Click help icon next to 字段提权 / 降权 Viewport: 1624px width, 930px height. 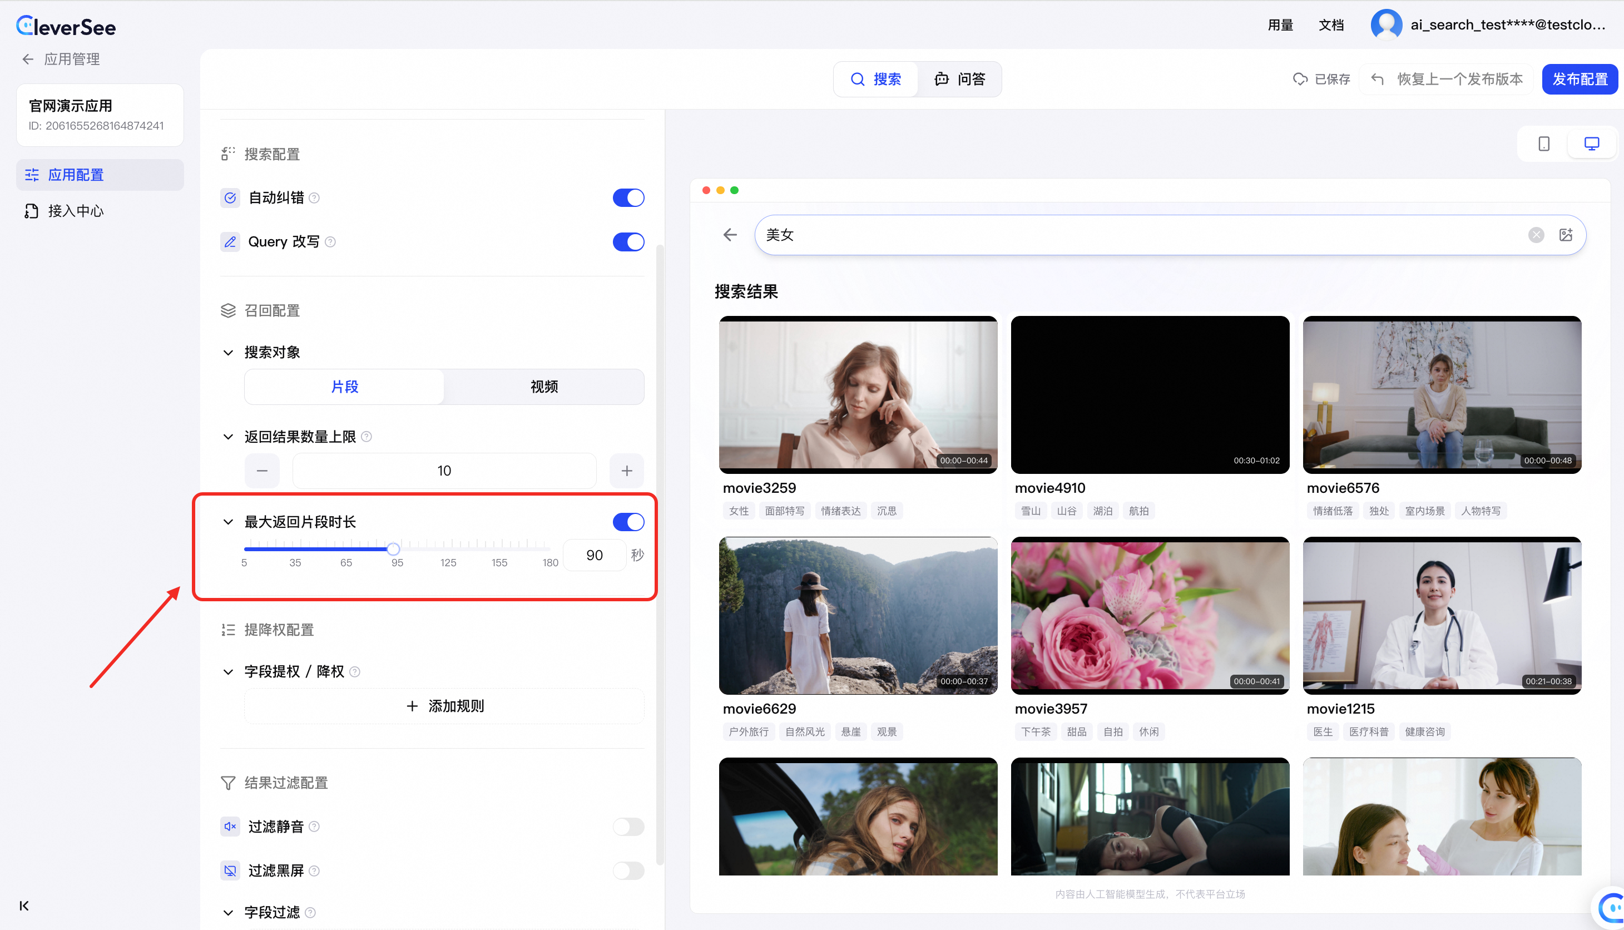click(355, 672)
